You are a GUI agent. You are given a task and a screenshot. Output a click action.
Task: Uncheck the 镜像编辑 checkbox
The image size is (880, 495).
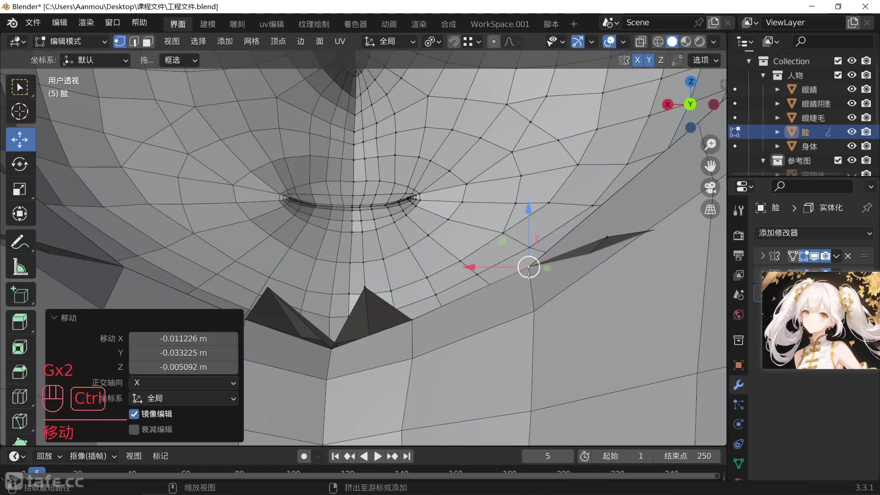(134, 414)
